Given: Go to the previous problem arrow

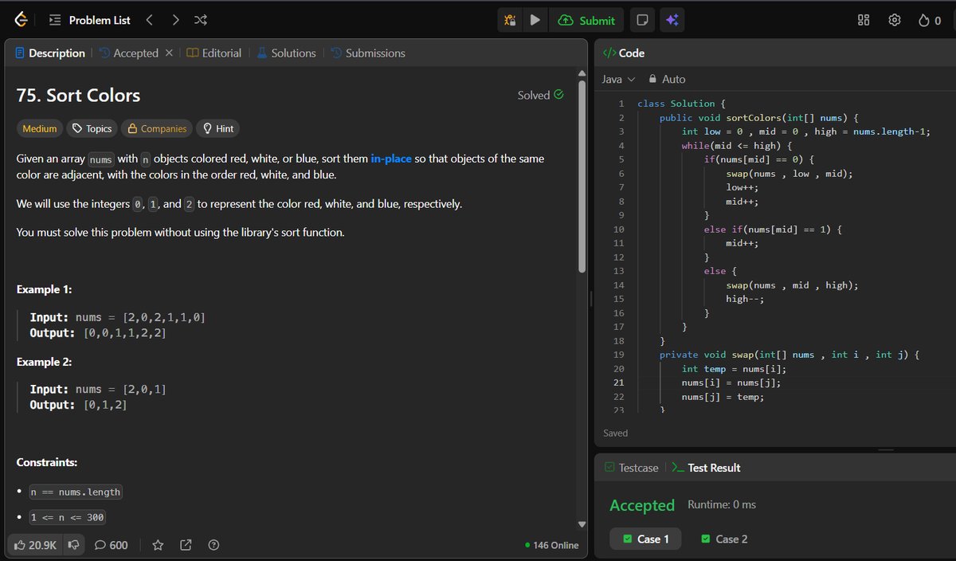Looking at the screenshot, I should point(149,20).
